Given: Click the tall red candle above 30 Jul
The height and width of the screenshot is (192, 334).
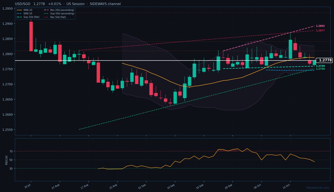Looking at the screenshot, I should 31,36.
